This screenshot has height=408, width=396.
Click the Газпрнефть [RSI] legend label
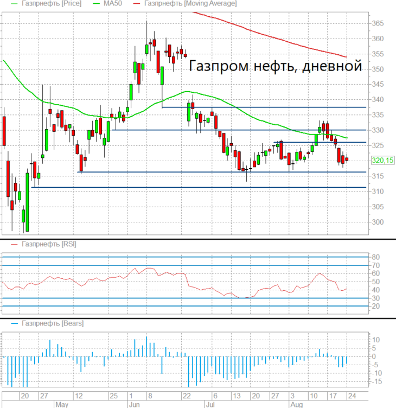point(49,244)
